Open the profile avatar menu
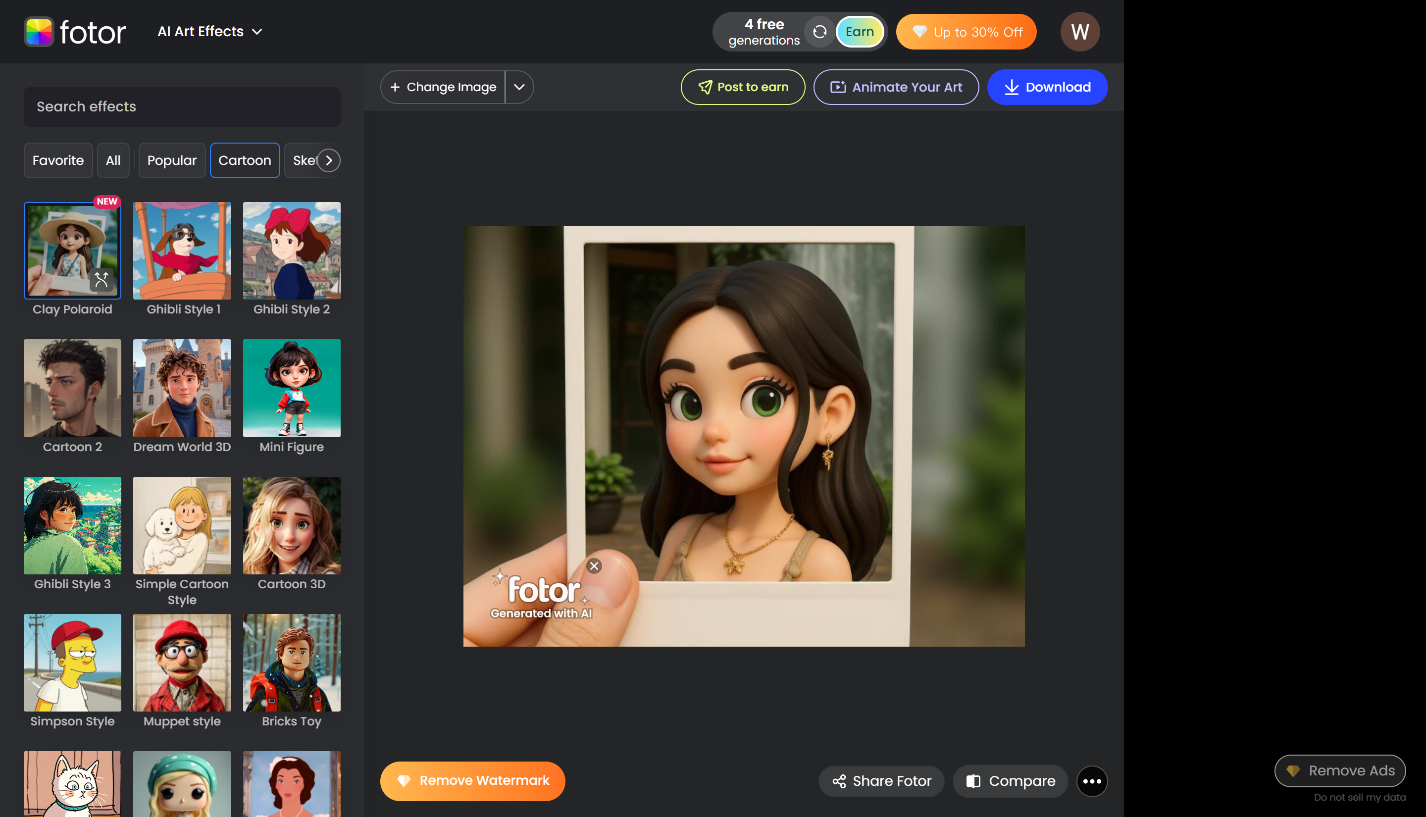 click(x=1079, y=31)
